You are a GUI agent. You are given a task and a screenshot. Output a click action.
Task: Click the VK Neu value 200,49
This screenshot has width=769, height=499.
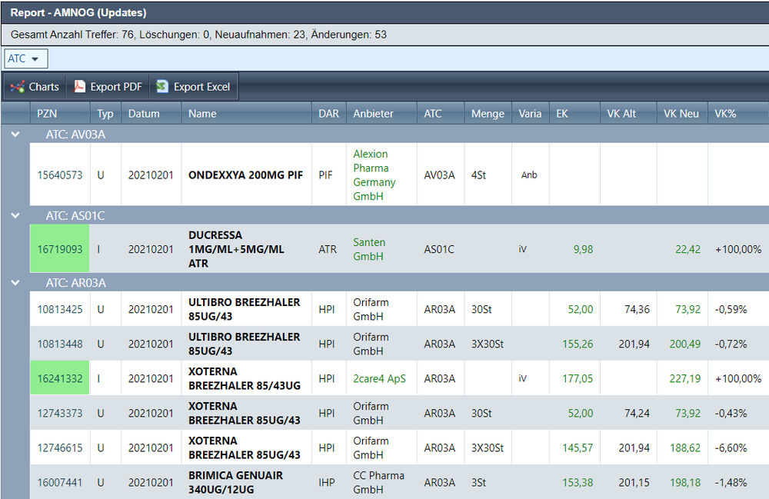pyautogui.click(x=685, y=344)
